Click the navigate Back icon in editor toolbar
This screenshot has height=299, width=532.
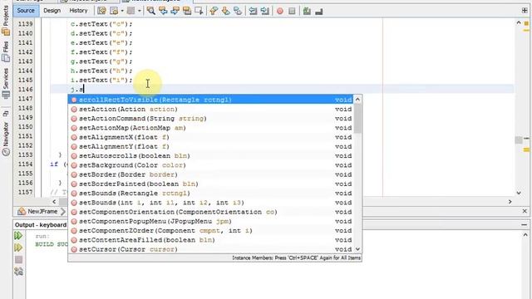114,11
